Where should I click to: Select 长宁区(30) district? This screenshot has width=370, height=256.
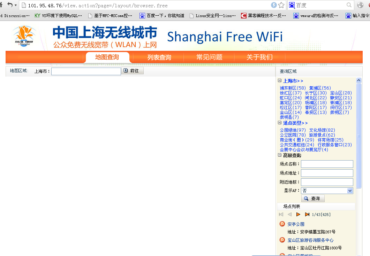[316, 93]
